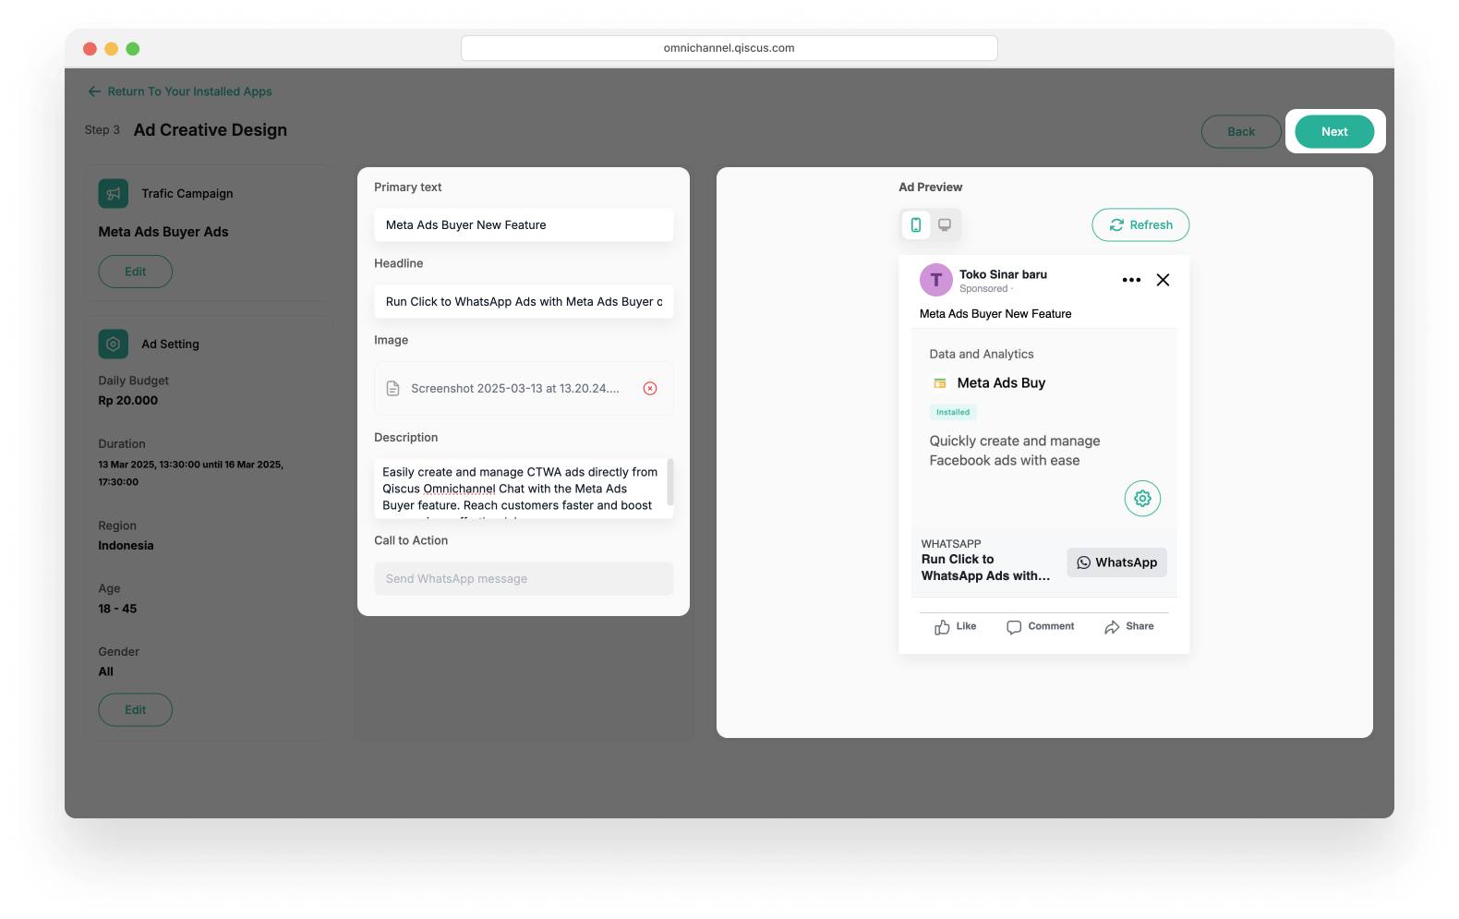Click the Description field scrollbar
Viewport: 1459px width, 919px height.
[x=670, y=483]
